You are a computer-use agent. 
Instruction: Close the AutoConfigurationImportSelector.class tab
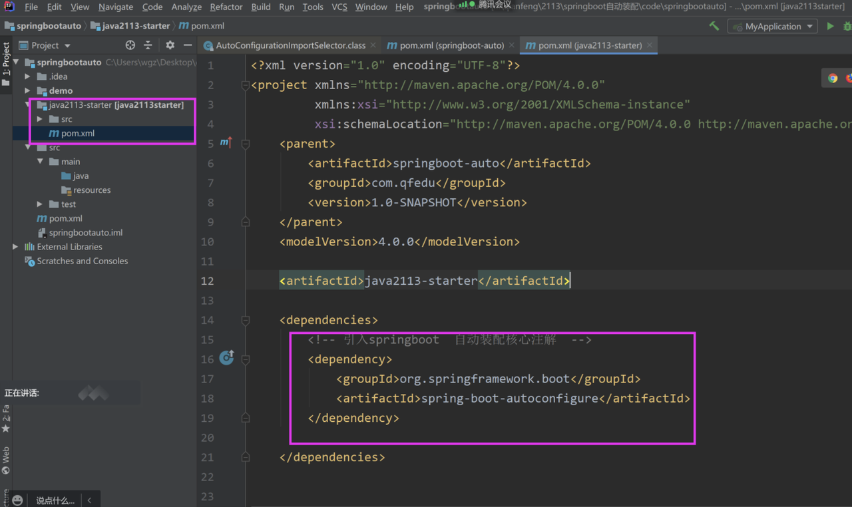(373, 45)
